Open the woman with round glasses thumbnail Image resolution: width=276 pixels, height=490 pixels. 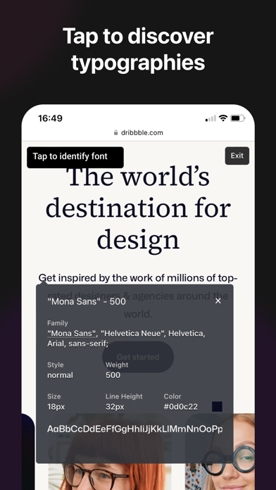[220, 451]
